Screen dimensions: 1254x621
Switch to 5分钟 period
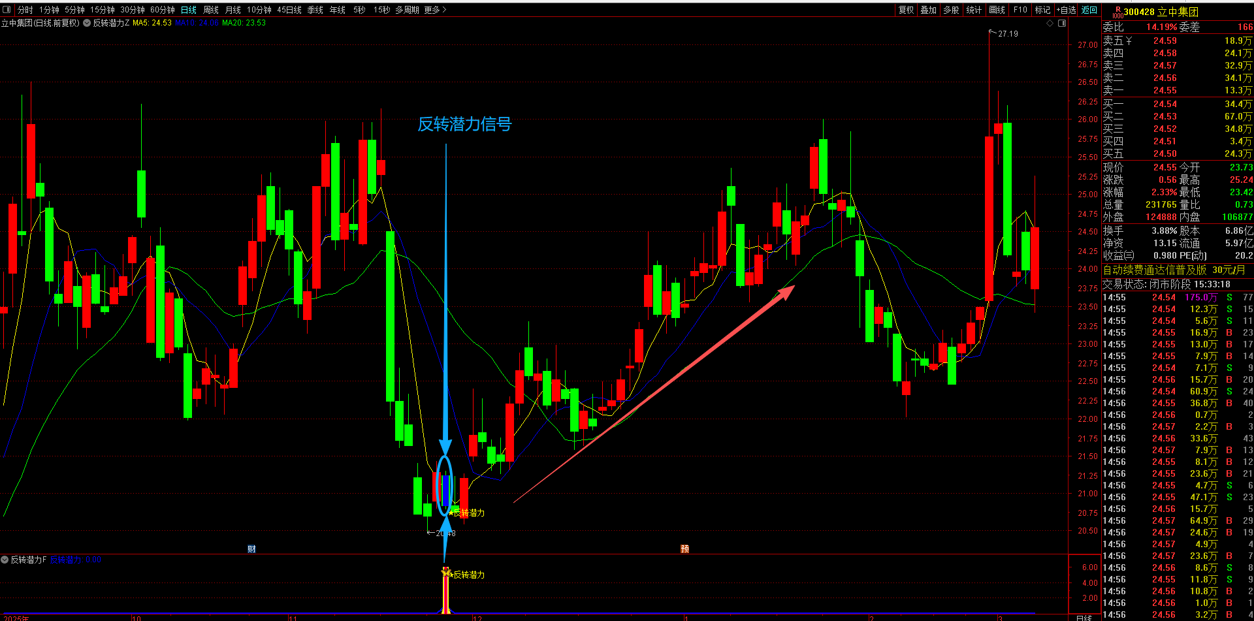(x=74, y=10)
